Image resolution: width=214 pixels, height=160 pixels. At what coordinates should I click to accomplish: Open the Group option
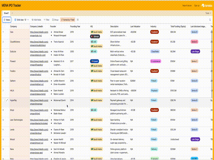click(x=55, y=20)
